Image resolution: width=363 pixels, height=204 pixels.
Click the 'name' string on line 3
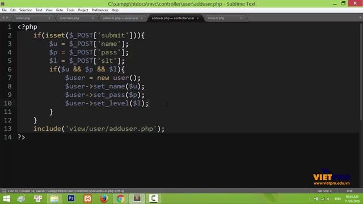(109, 44)
